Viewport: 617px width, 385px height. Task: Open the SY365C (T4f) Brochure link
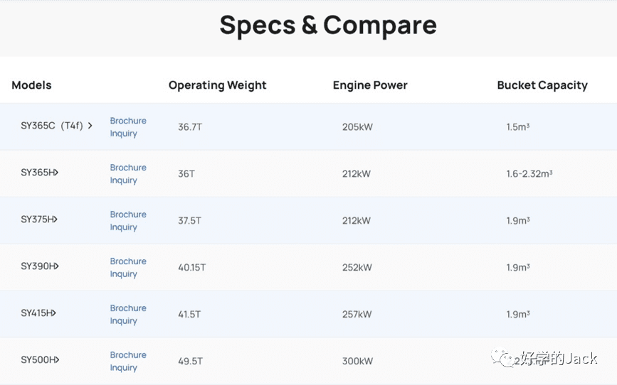coord(128,121)
